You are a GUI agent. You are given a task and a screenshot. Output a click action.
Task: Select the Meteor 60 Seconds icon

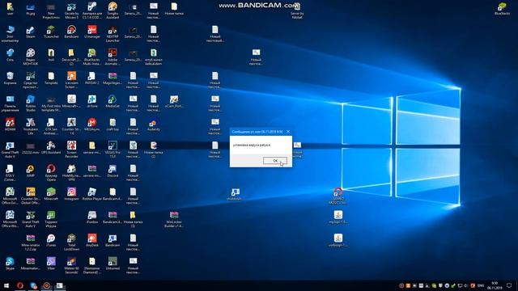click(x=71, y=265)
